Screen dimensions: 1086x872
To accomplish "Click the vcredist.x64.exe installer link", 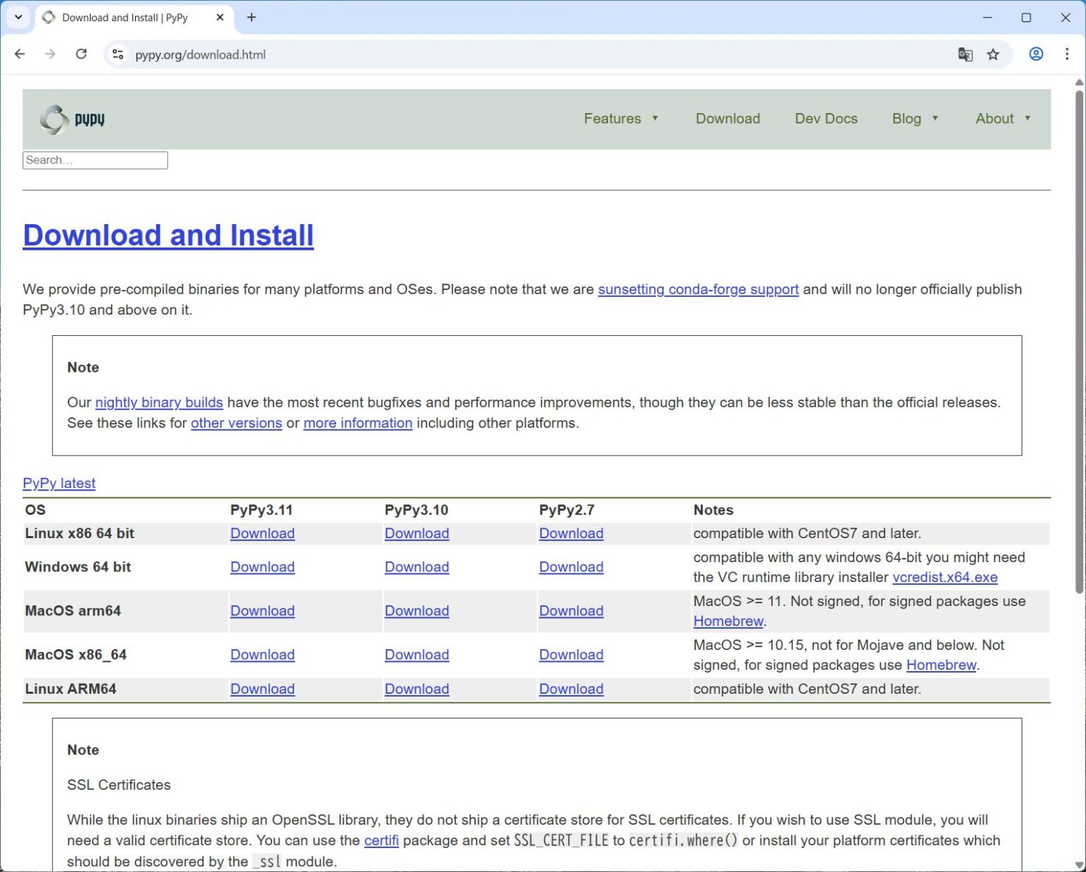I will tap(945, 577).
